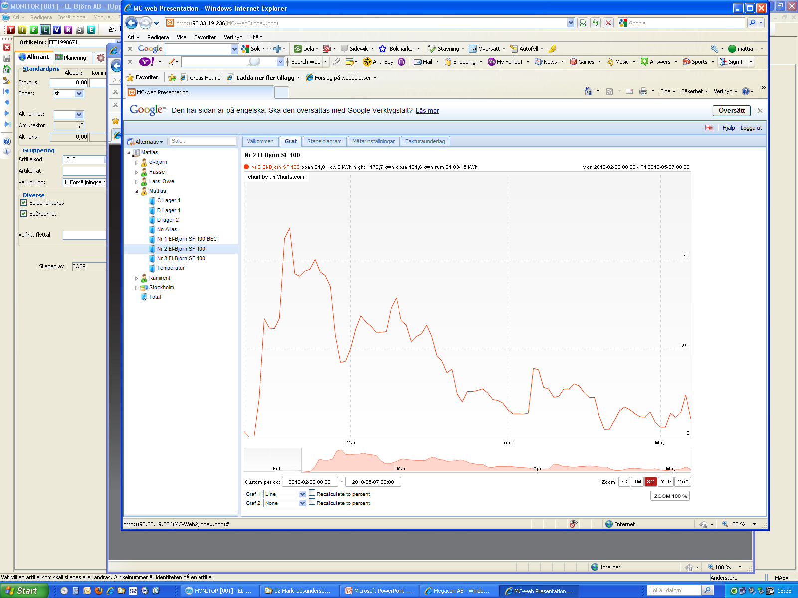Refresh the page with IE refresh icon
This screenshot has width=798, height=598.
(x=596, y=23)
